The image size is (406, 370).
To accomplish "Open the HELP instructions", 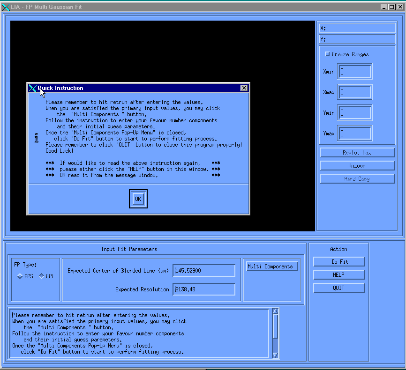I will (x=339, y=275).
